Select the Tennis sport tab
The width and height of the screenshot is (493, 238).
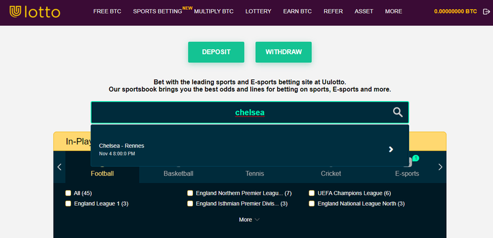(255, 173)
